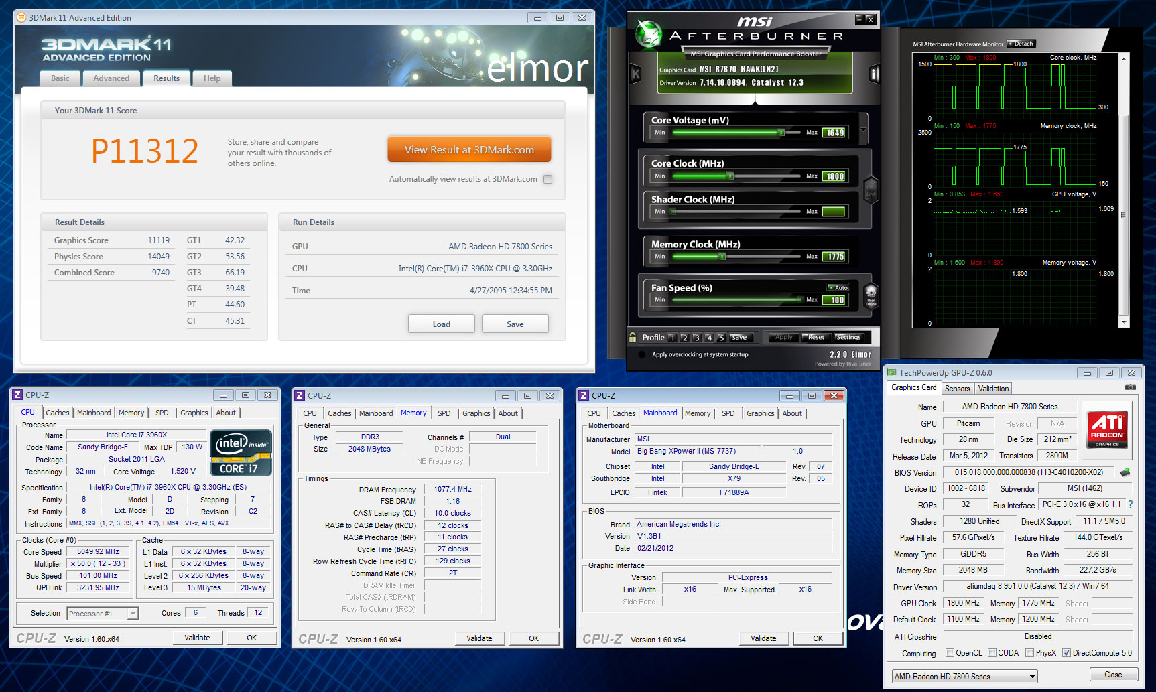Click the Afterburner Reset button
The width and height of the screenshot is (1156, 692).
pos(816,338)
